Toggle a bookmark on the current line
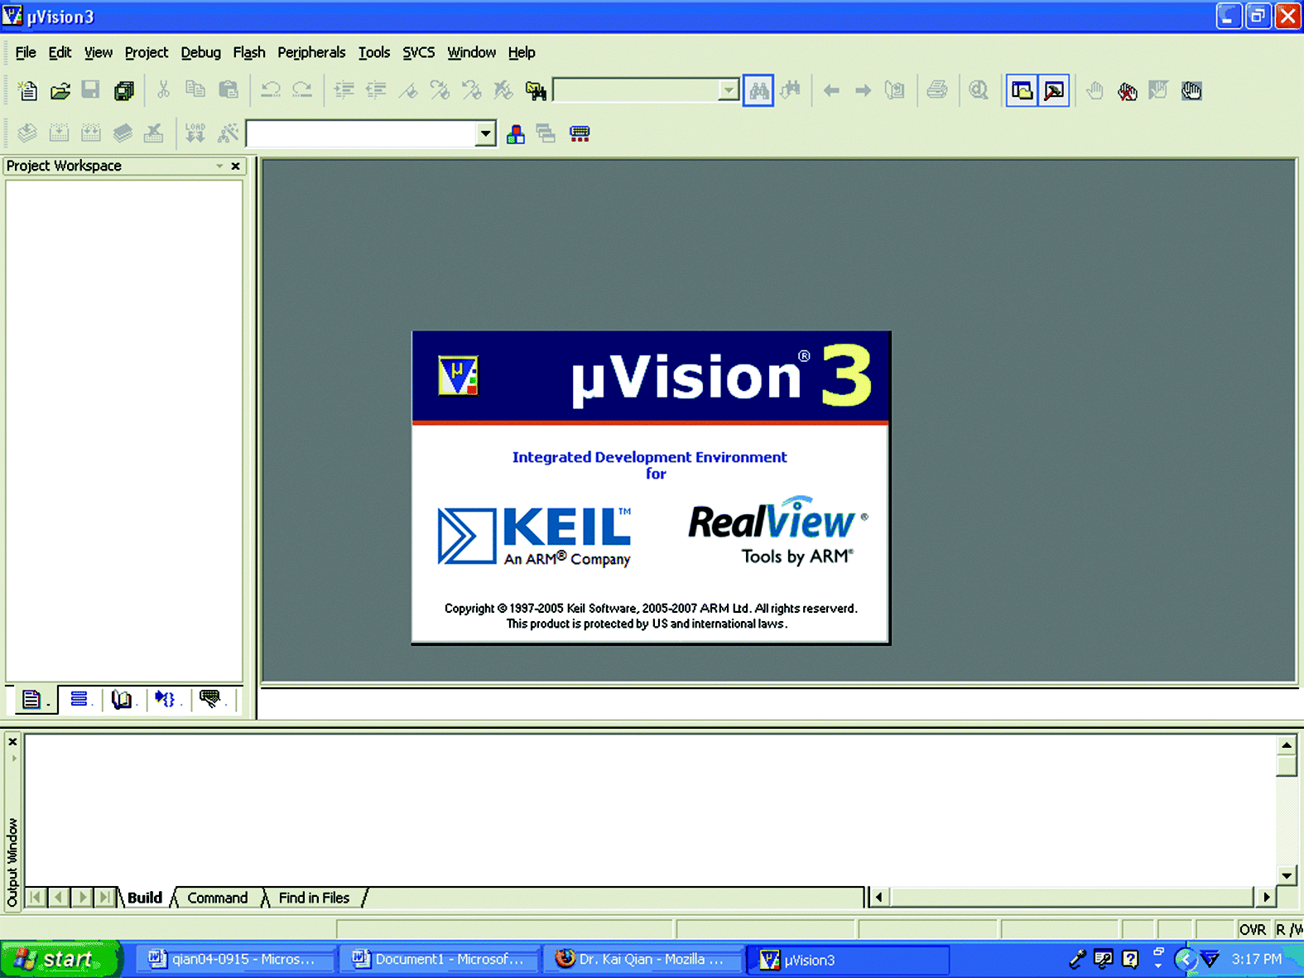Screen dimensions: 1304x978 click(x=408, y=90)
